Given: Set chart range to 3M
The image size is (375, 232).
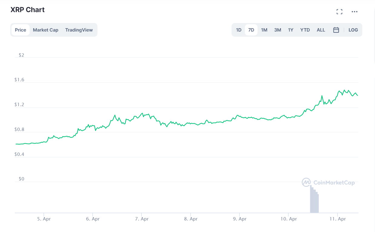Looking at the screenshot, I should tap(278, 30).
